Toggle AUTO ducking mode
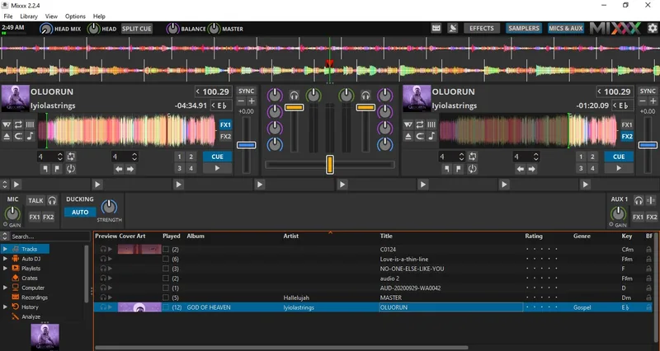This screenshot has height=351, width=660. pos(80,212)
